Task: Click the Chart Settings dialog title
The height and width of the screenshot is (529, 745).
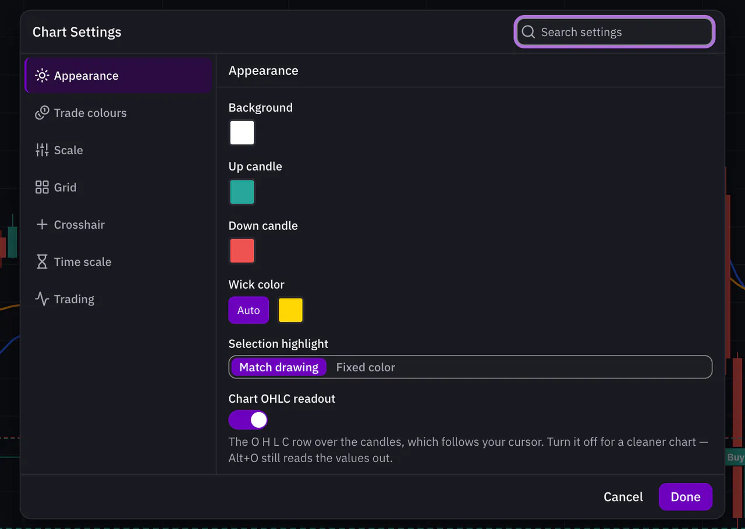Action: click(x=77, y=32)
